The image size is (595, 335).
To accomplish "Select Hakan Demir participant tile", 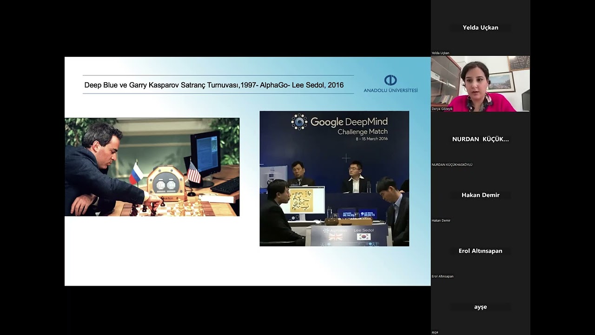I will point(480,195).
